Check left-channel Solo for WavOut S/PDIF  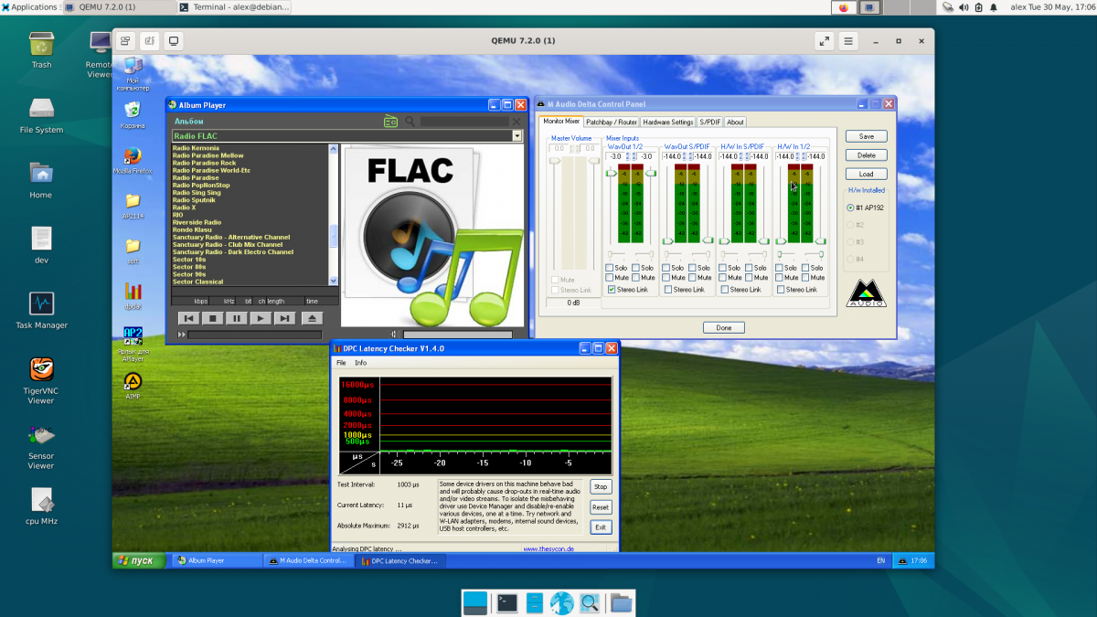(666, 268)
